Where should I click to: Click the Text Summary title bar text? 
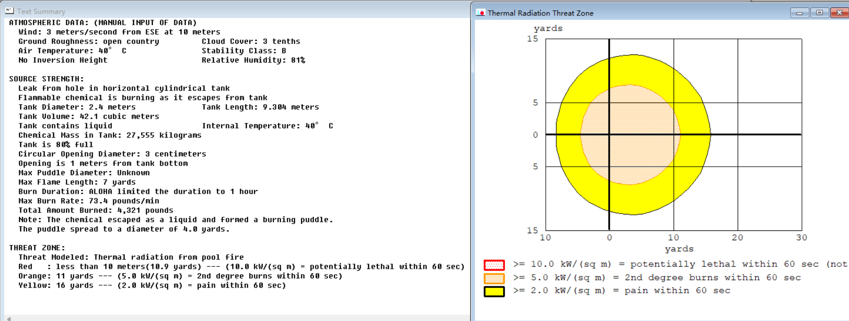(41, 11)
